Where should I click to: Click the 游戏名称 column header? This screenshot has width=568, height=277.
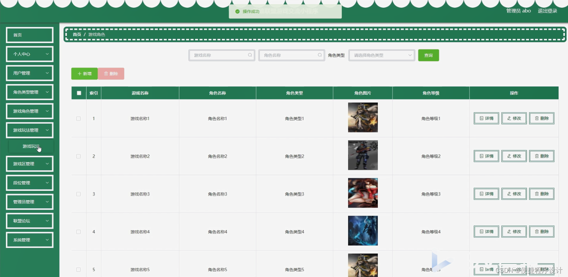140,93
